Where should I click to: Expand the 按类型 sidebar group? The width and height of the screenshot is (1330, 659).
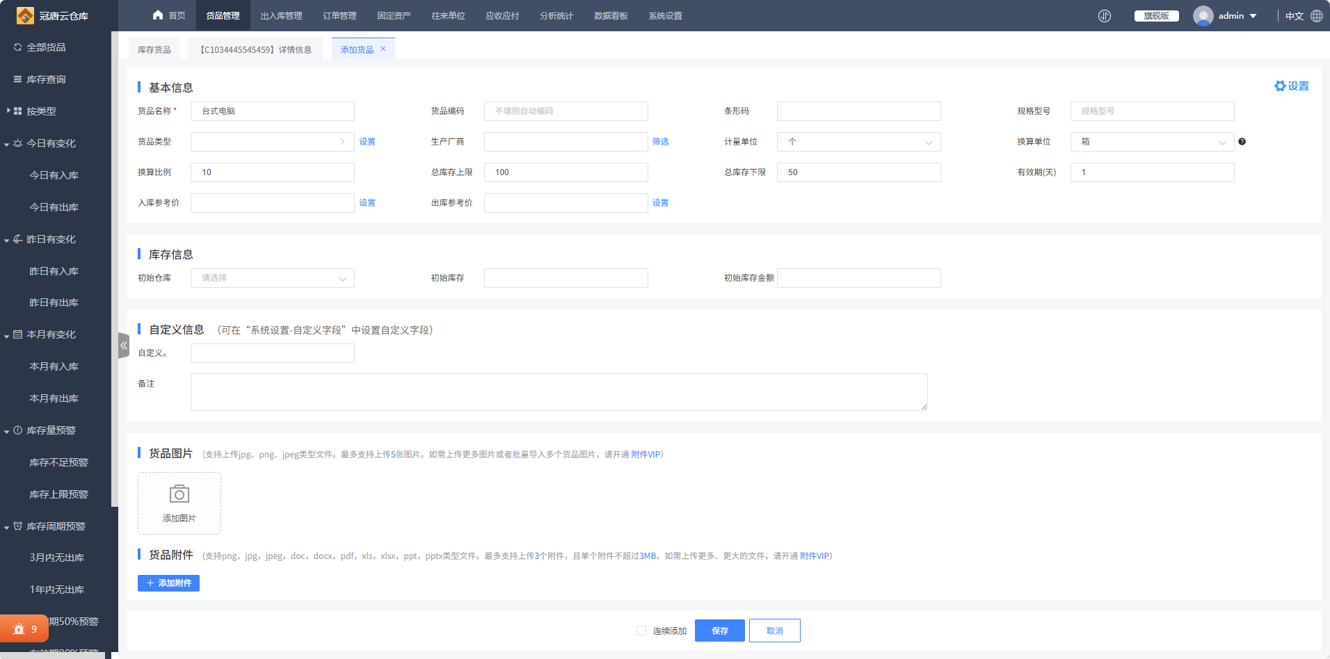coord(8,111)
